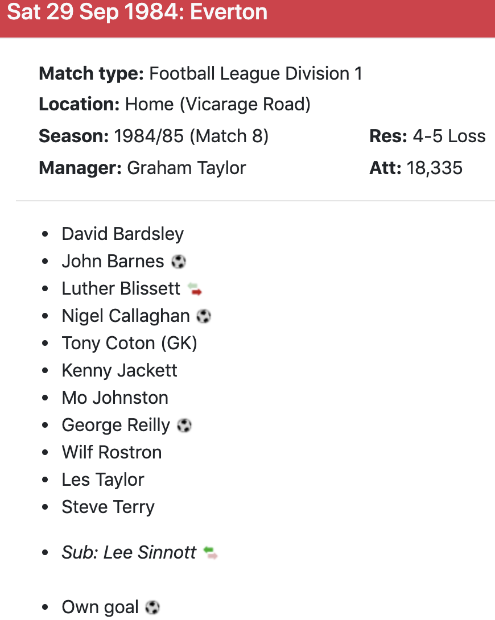Open Wilf Rostron's player entry

pos(112,453)
